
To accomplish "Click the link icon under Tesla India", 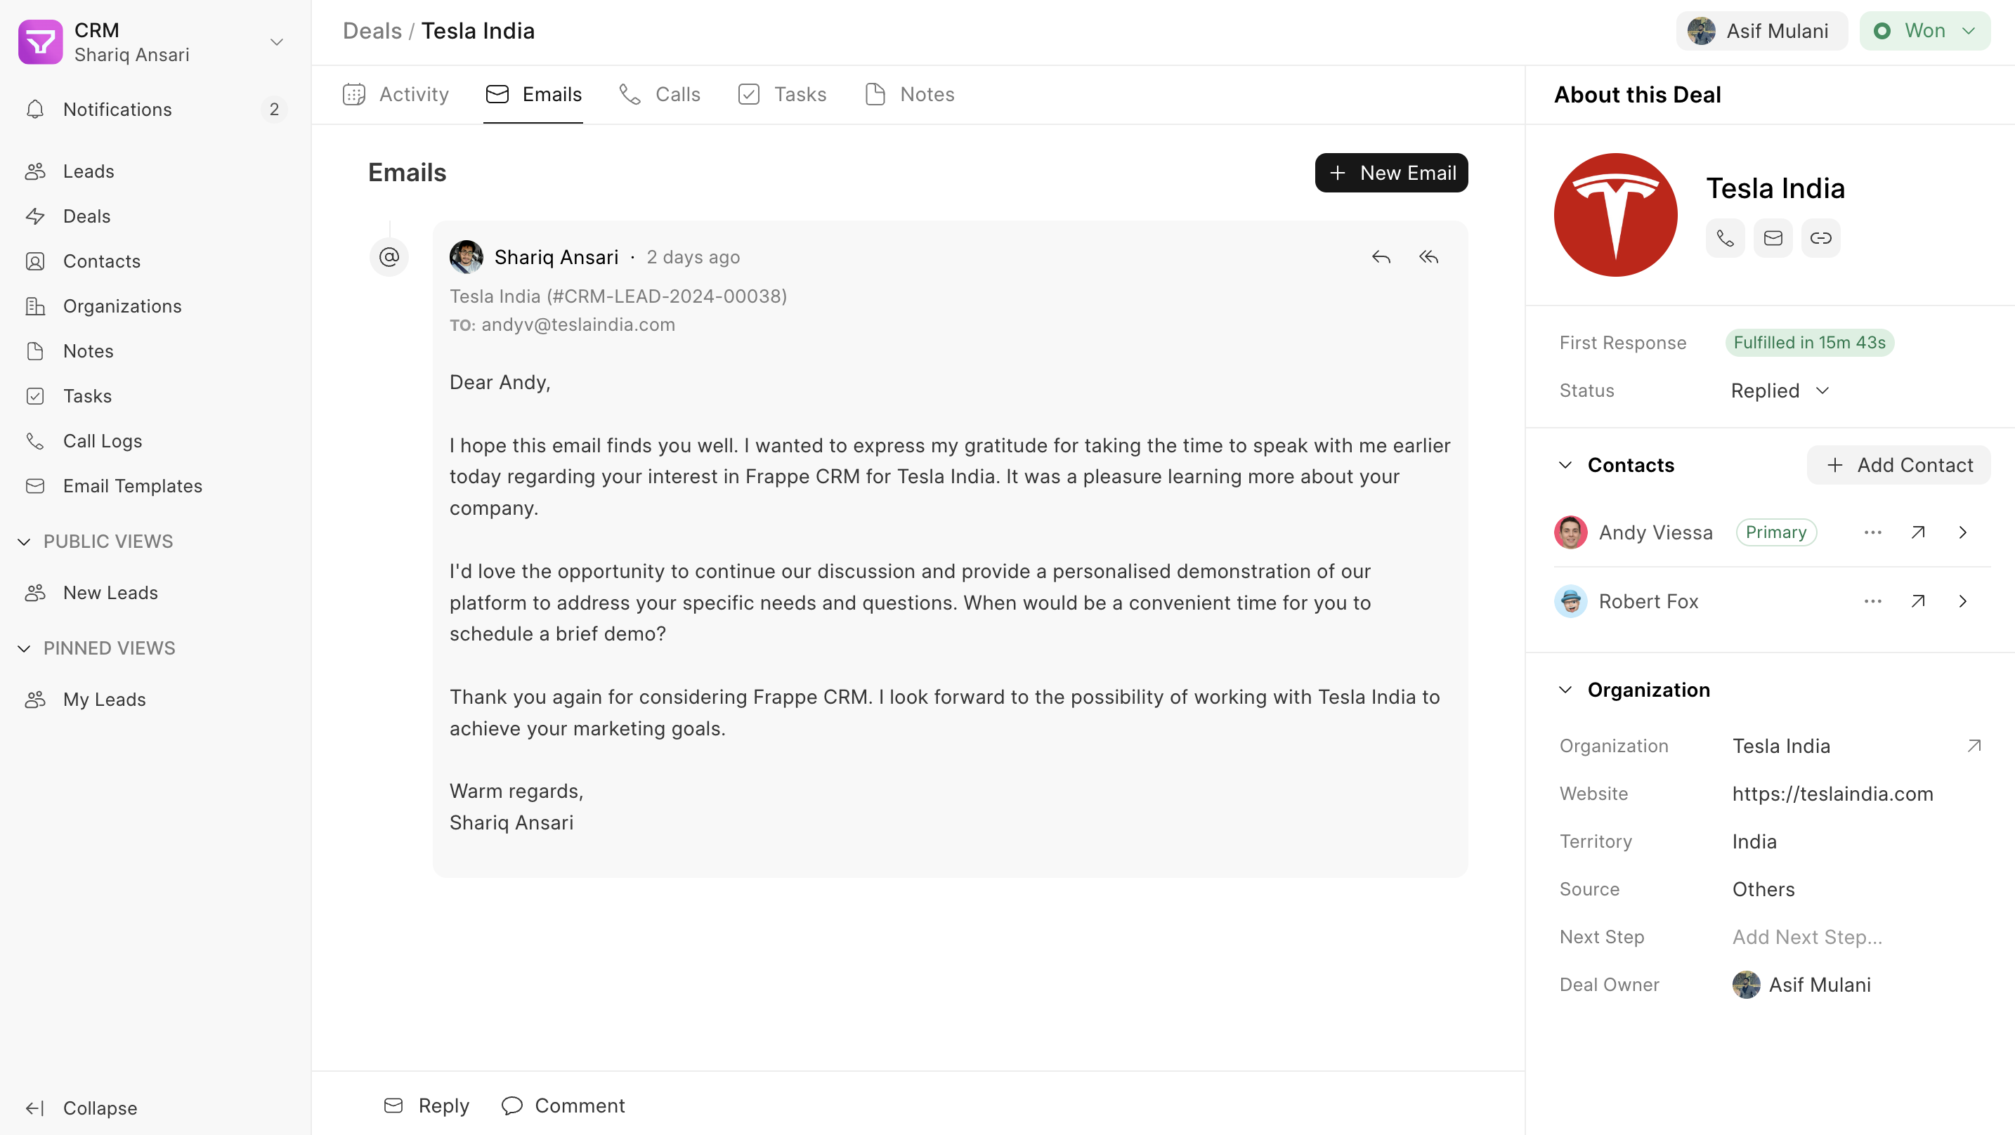I will (1820, 238).
